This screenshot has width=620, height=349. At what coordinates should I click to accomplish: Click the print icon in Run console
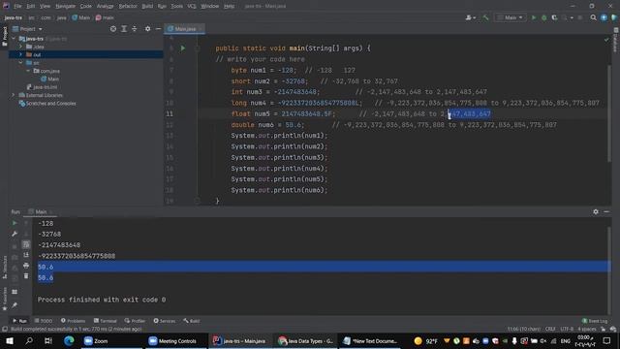point(26,266)
